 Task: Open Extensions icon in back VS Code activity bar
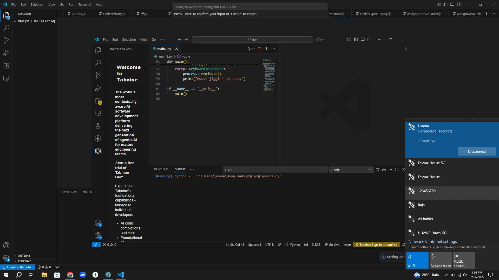pyautogui.click(x=6, y=66)
